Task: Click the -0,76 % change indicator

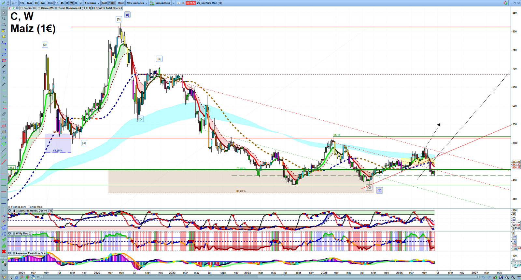Action: point(190,3)
